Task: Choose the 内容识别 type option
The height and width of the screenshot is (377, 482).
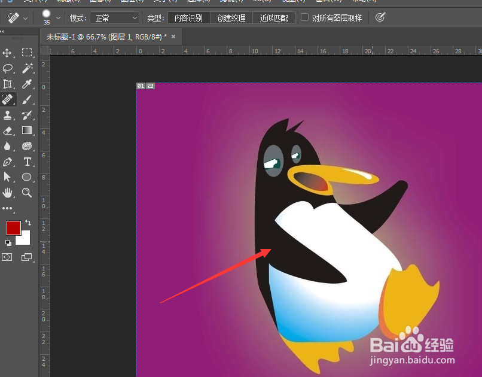Action: pyautogui.click(x=189, y=18)
